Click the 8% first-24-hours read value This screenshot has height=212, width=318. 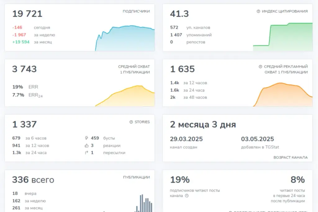point(298,180)
